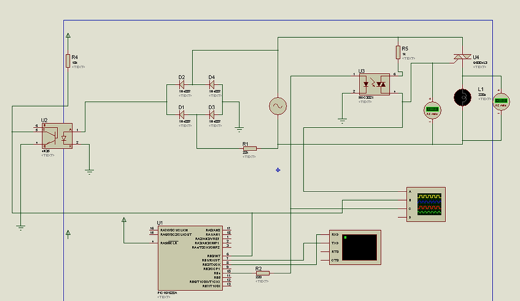Click the power terminal arrow above U1
The height and width of the screenshot is (301, 520).
pos(124,220)
